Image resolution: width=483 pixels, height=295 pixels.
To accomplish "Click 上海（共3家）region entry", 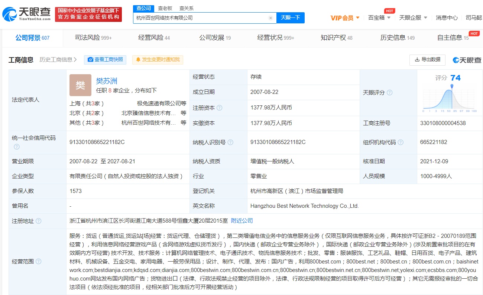I will (x=87, y=104).
